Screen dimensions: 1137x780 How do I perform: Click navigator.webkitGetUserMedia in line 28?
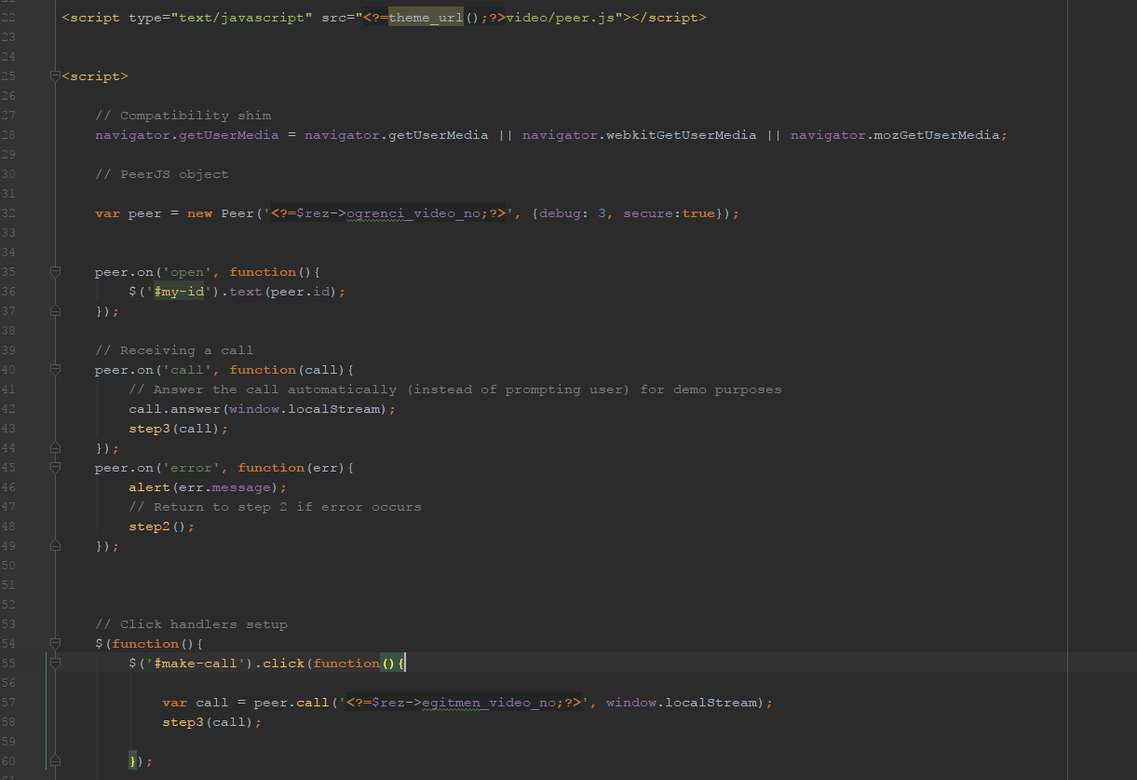tap(639, 135)
